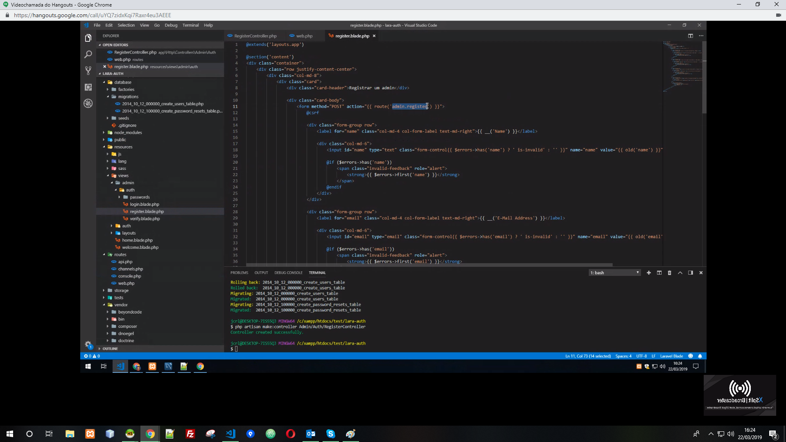Open login.blade.php from explorer
This screenshot has height=442, width=786.
click(x=145, y=204)
